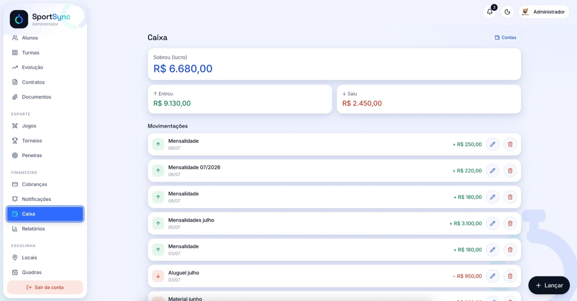
Task: Click the Lançar button
Action: pyautogui.click(x=549, y=286)
